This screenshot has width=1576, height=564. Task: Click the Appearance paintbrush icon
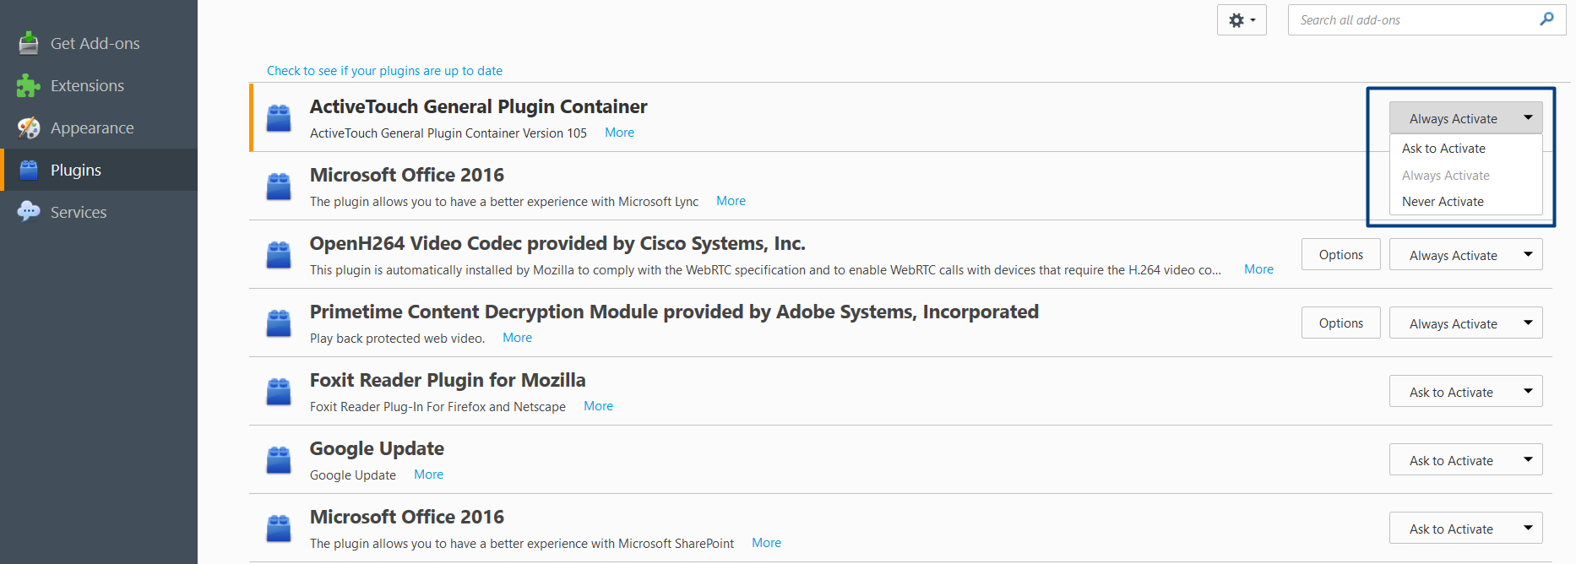click(29, 127)
